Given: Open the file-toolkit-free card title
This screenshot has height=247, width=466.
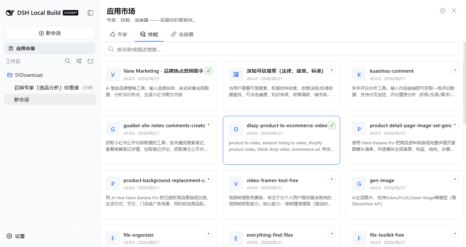Looking at the screenshot, I should pos(387,235).
